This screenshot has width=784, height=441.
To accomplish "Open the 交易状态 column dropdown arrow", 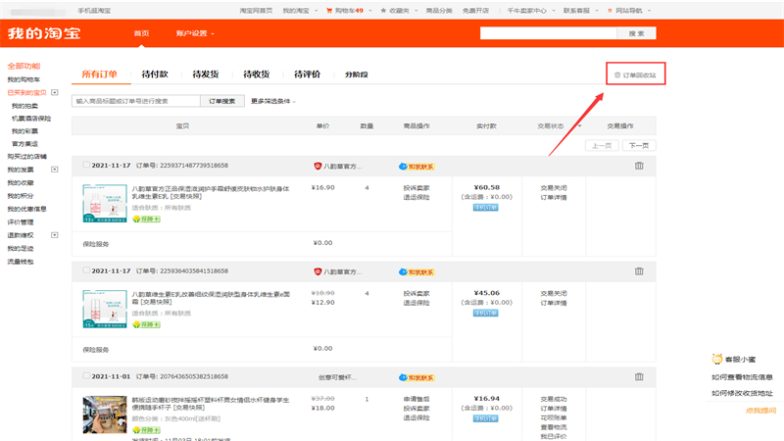I will (579, 126).
